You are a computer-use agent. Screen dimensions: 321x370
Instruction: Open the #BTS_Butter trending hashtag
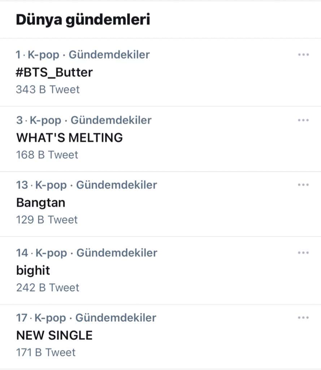click(x=55, y=72)
